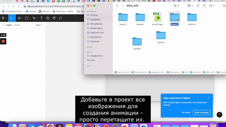Click Macintosh HD in path bar
The width and height of the screenshot is (226, 127).
tap(122, 72)
